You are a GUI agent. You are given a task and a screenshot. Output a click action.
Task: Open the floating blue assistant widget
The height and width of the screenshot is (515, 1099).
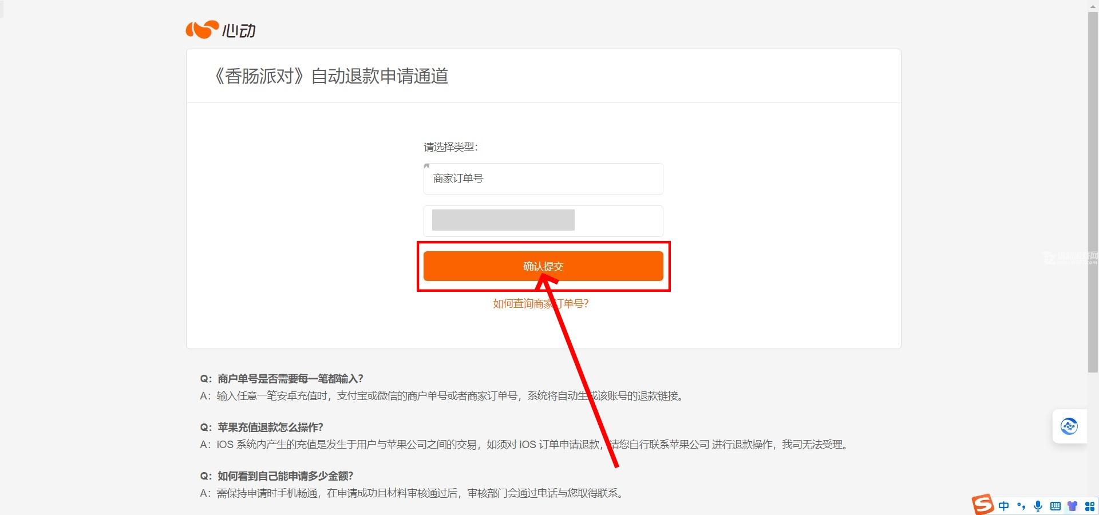pyautogui.click(x=1069, y=426)
